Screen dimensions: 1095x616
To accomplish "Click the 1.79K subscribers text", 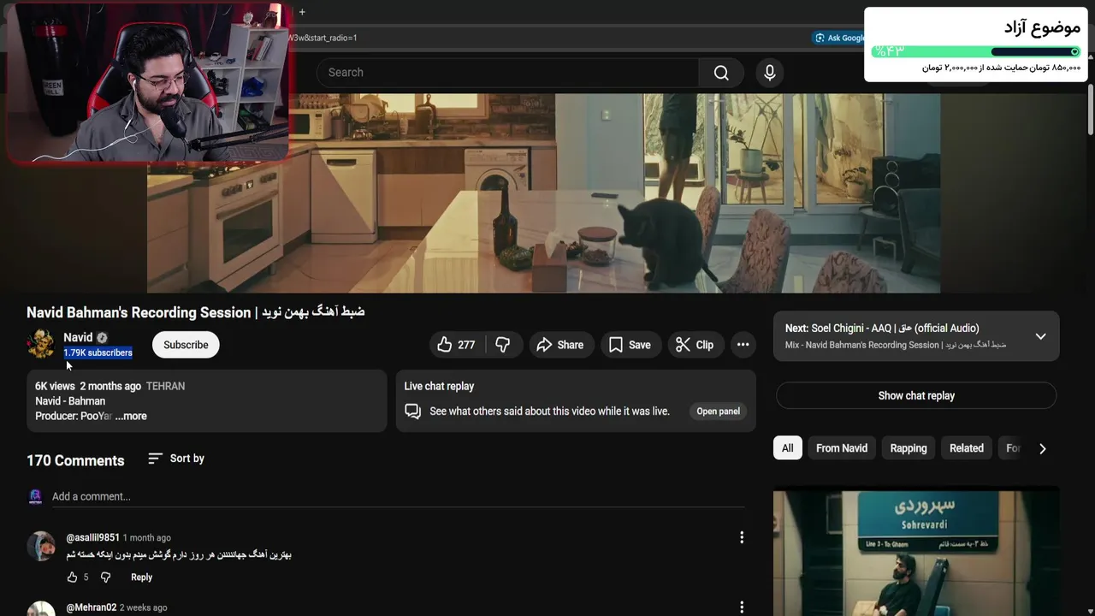I will (98, 352).
